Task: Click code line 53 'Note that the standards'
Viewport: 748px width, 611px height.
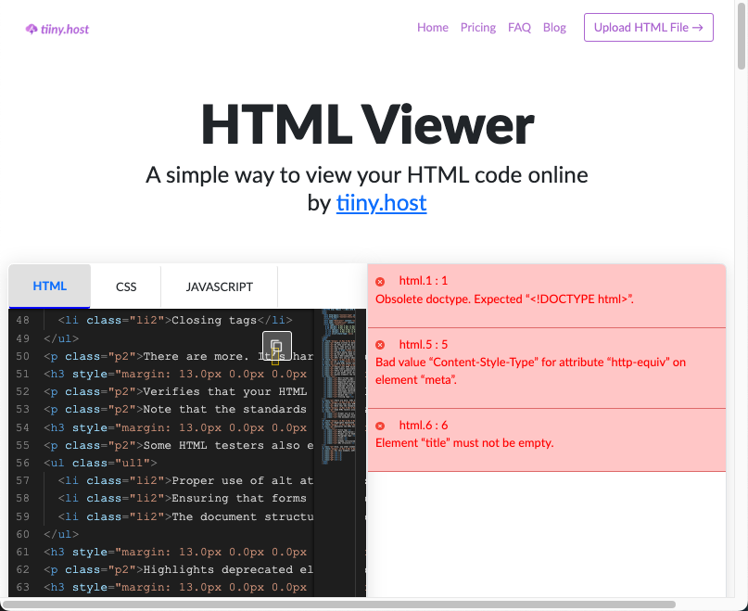Action: click(x=175, y=410)
